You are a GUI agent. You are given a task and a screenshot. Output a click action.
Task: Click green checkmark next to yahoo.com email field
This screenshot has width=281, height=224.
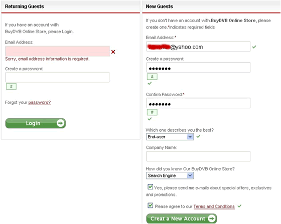tap(254, 47)
